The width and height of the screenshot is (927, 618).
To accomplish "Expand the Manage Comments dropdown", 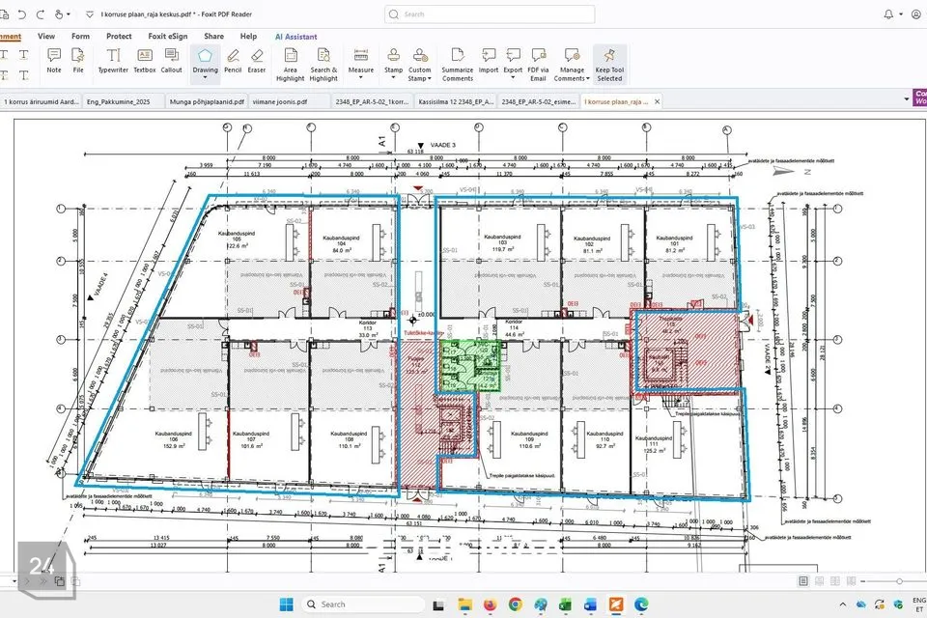I will point(572,78).
